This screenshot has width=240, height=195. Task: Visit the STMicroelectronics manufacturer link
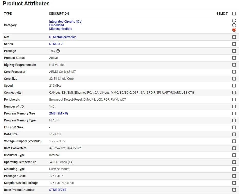pos(63,37)
